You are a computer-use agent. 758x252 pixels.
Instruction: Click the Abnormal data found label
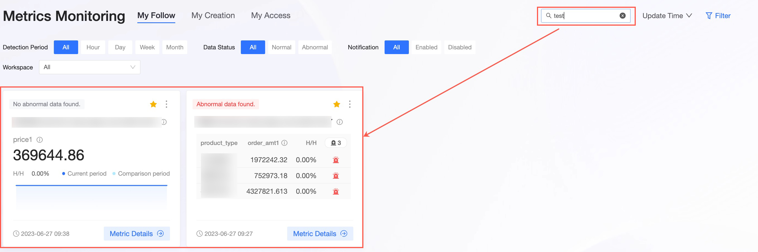tap(226, 104)
